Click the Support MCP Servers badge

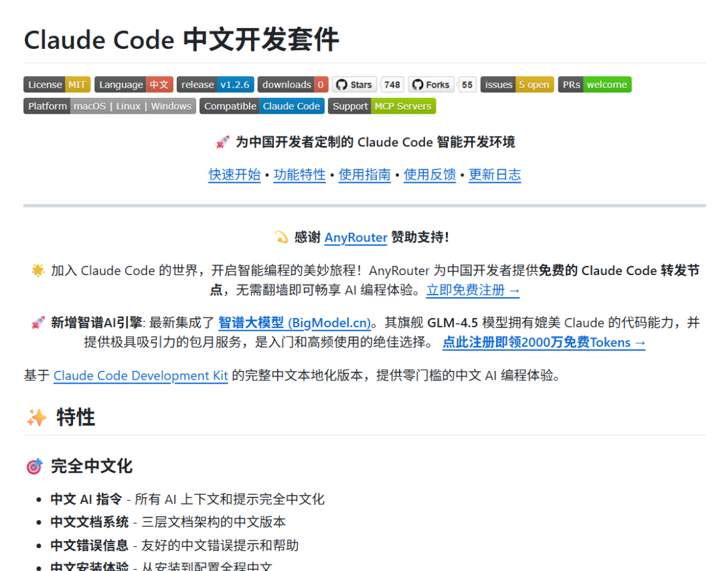point(382,106)
